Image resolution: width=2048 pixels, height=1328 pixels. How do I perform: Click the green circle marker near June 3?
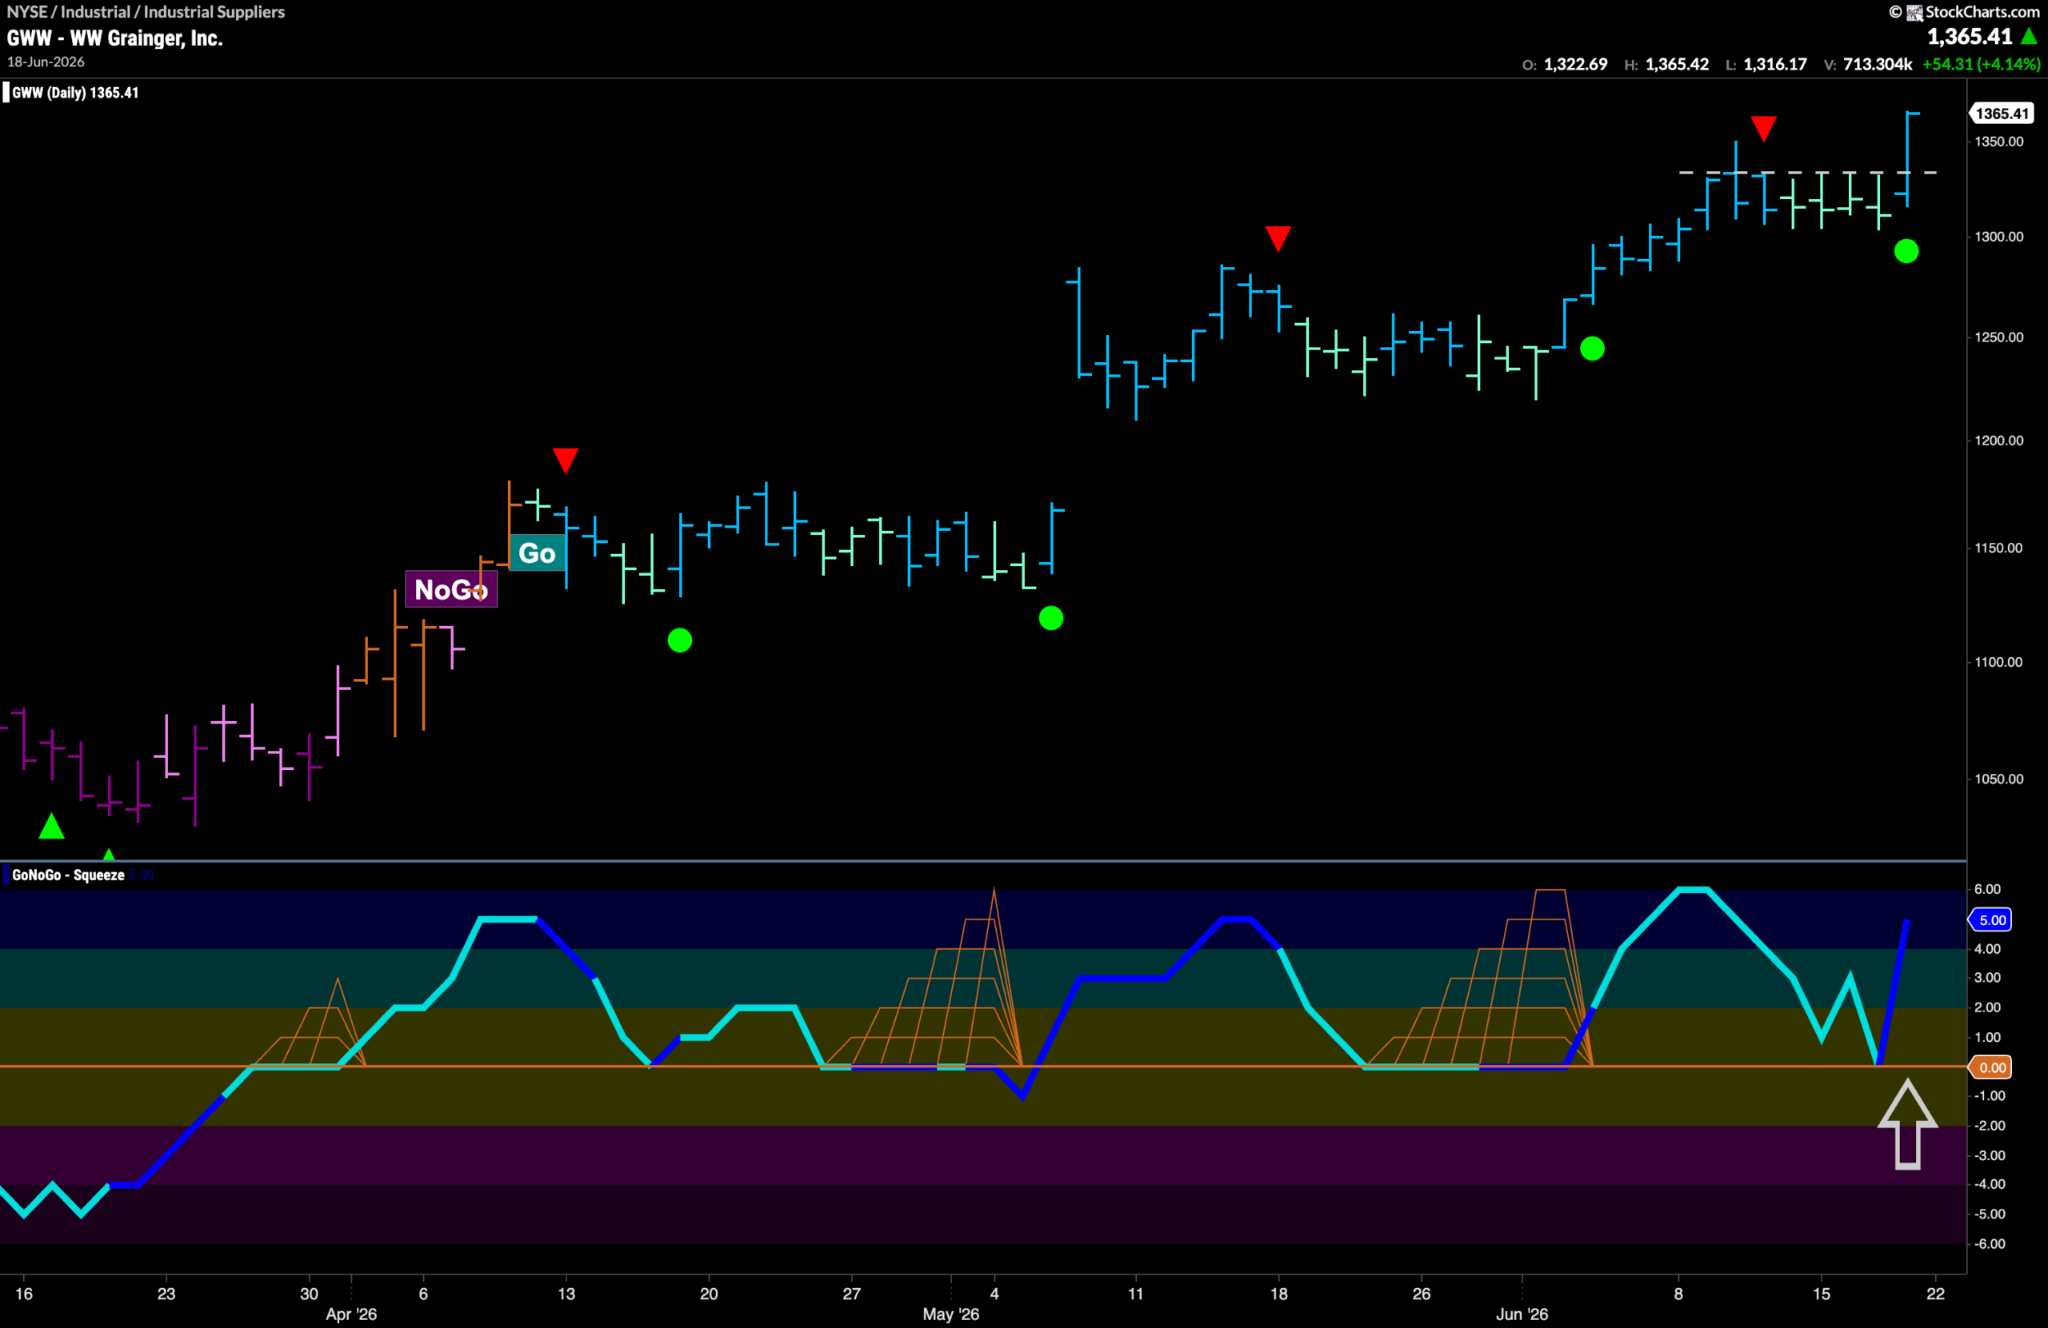pos(1592,349)
